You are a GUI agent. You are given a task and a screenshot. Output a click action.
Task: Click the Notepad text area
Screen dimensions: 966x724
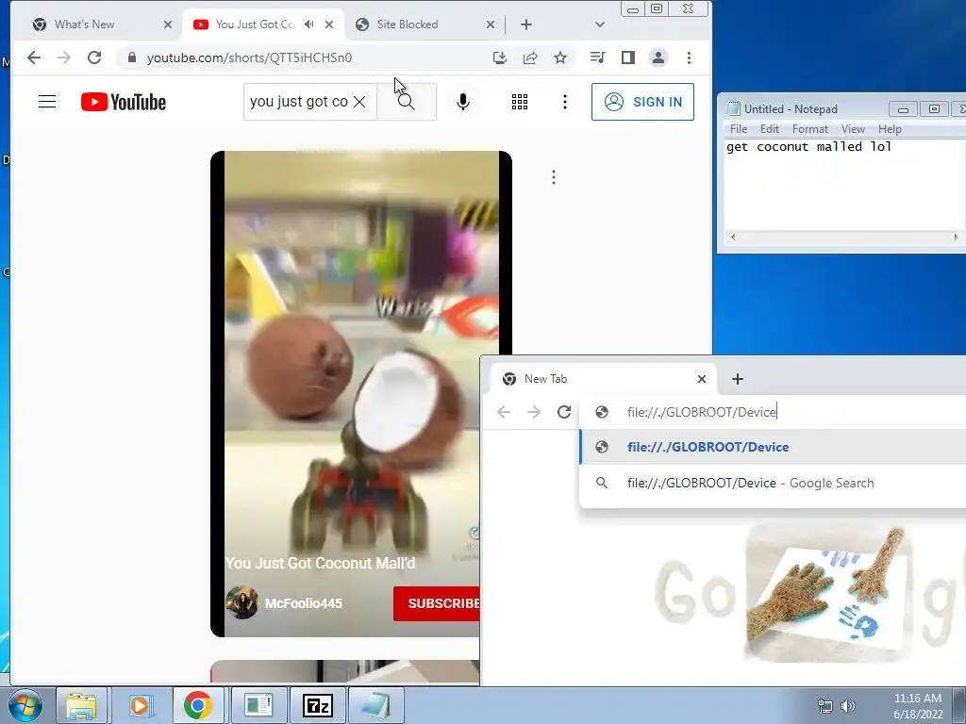[x=844, y=185]
